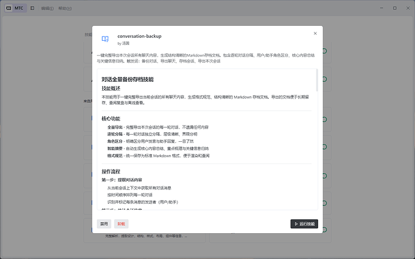415x259 pixels.
Task: Click the skill description paragraph under the title
Action: (x=206, y=58)
